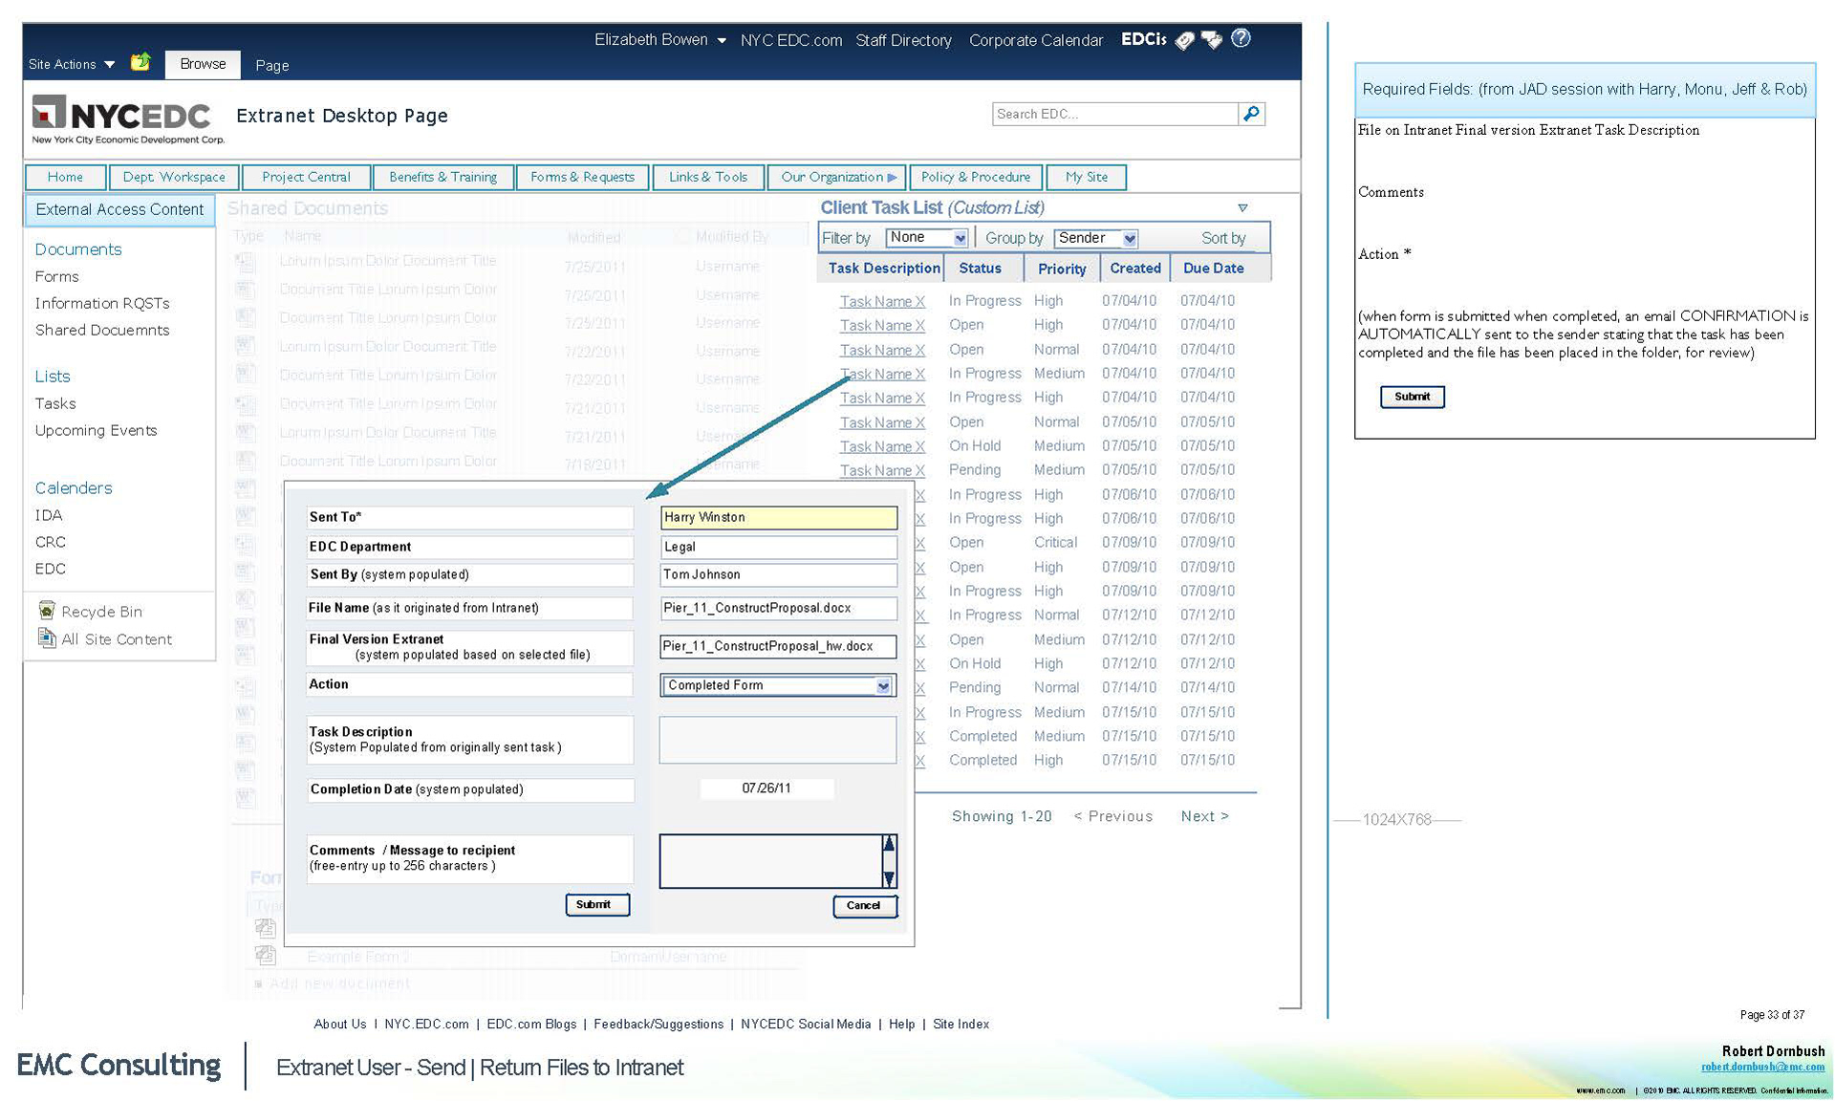1835x1101 pixels.
Task: Click the tag icon beside EDCis
Action: click(1185, 40)
